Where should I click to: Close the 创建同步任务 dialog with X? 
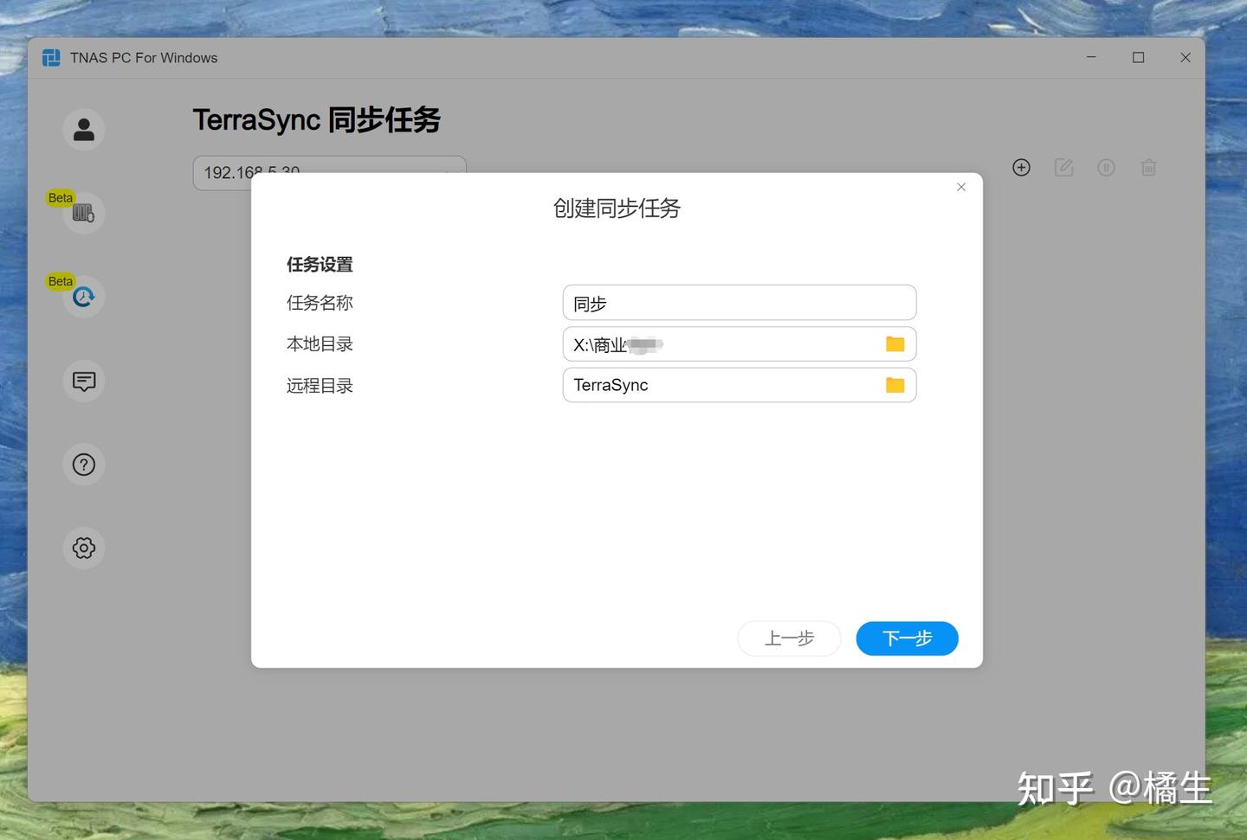coord(960,187)
